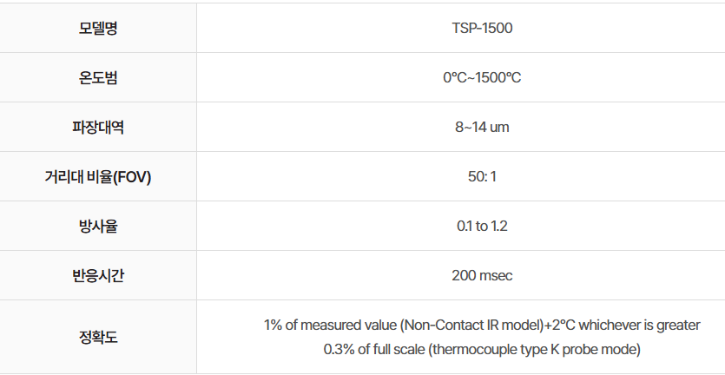Select the 0℃~1500℃ temperature range value
Image resolution: width=725 pixels, height=375 pixels.
click(x=482, y=77)
